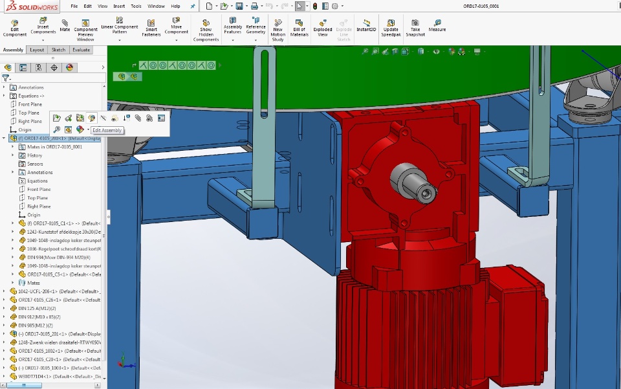Click Update Speedpak

(x=391, y=28)
